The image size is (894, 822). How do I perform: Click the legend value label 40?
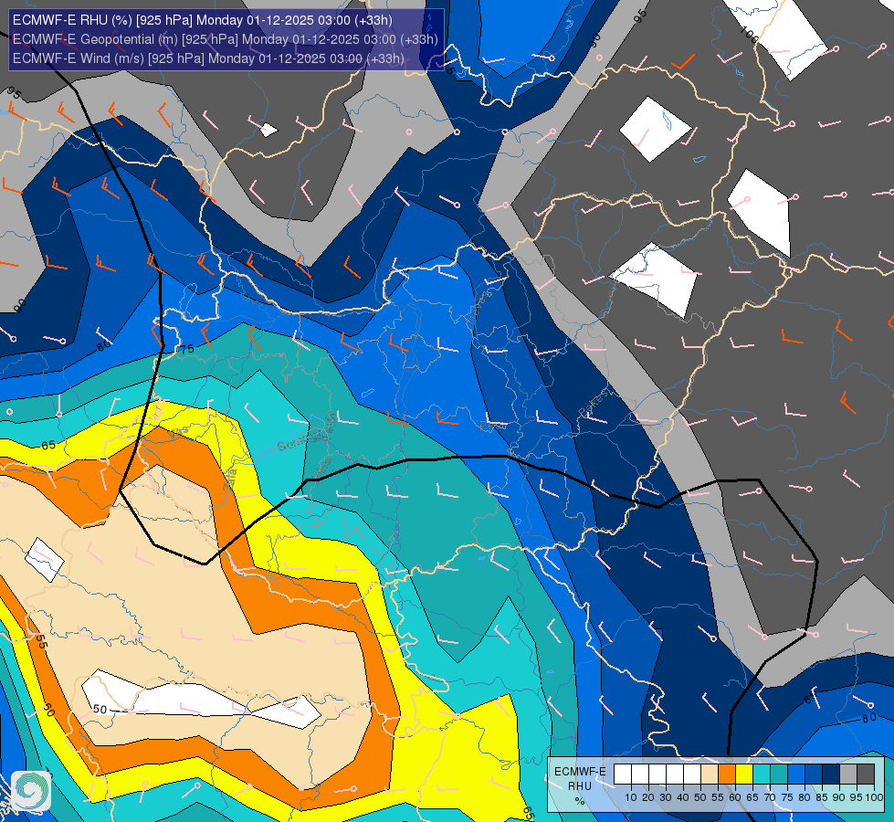tap(683, 797)
